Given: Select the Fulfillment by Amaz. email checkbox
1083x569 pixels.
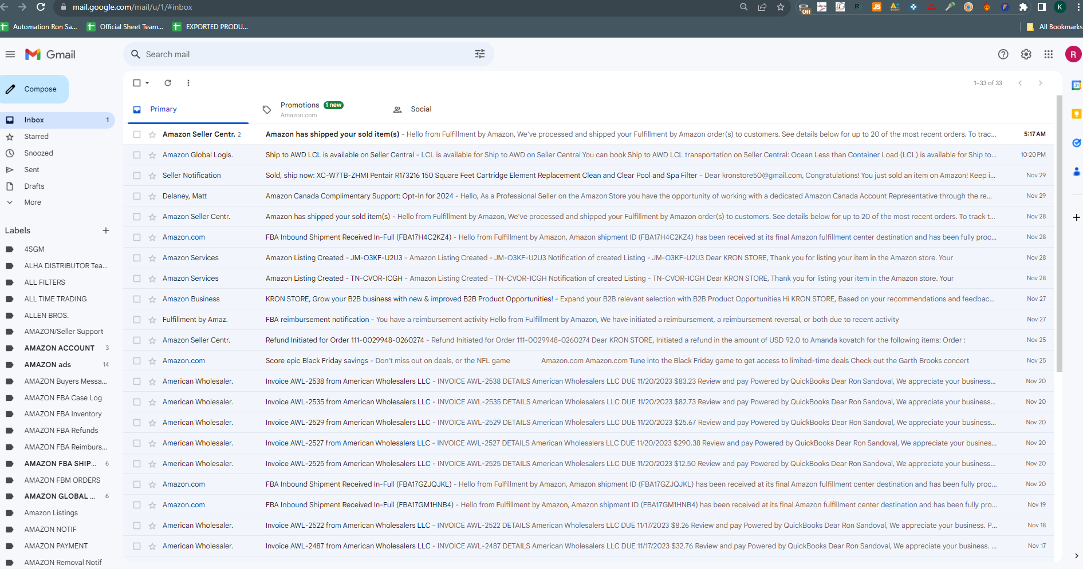Looking at the screenshot, I should pyautogui.click(x=137, y=320).
